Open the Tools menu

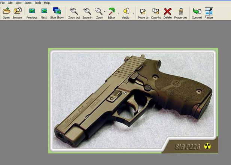(x=37, y=3)
